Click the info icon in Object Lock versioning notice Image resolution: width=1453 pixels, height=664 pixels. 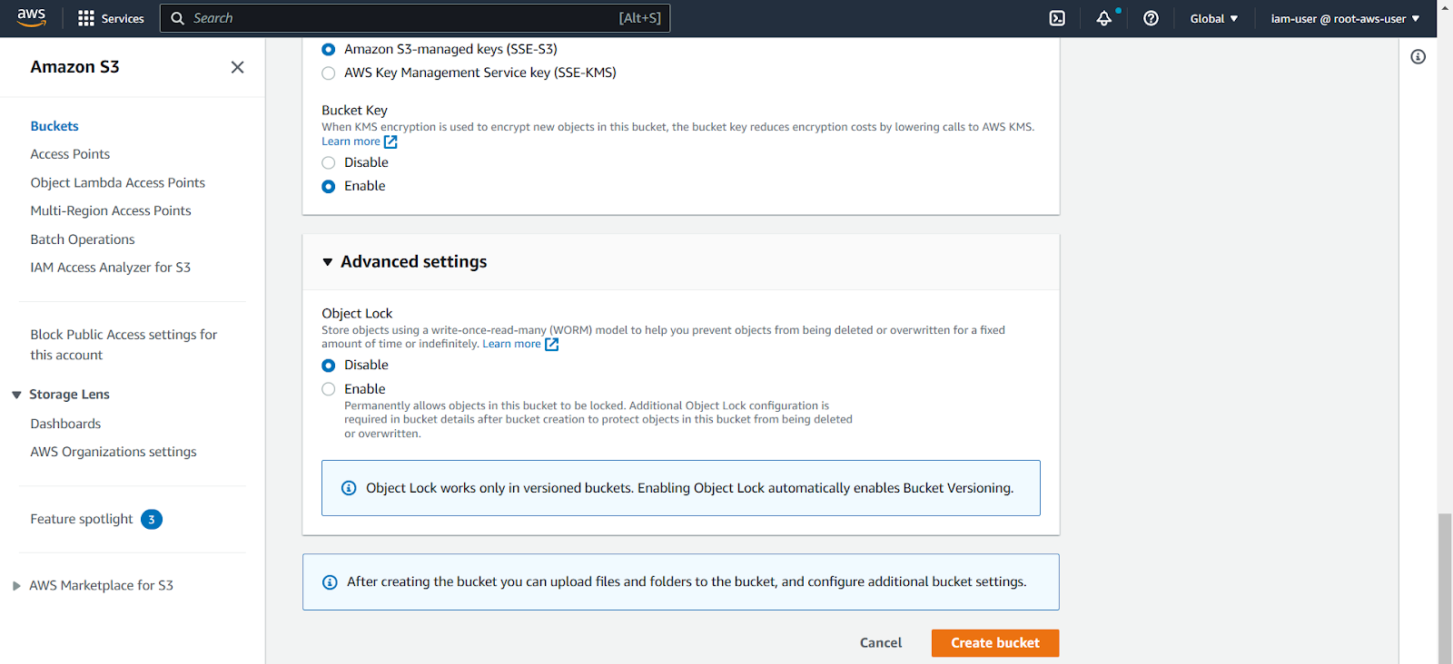pos(349,488)
